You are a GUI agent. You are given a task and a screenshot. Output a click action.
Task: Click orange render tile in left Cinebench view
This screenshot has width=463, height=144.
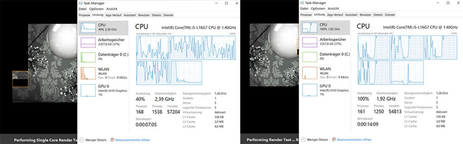(x=20, y=79)
